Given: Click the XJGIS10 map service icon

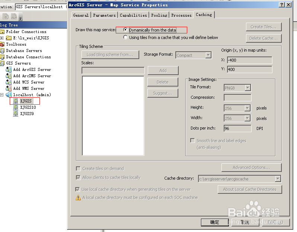Looking at the screenshot, I should [16, 107].
